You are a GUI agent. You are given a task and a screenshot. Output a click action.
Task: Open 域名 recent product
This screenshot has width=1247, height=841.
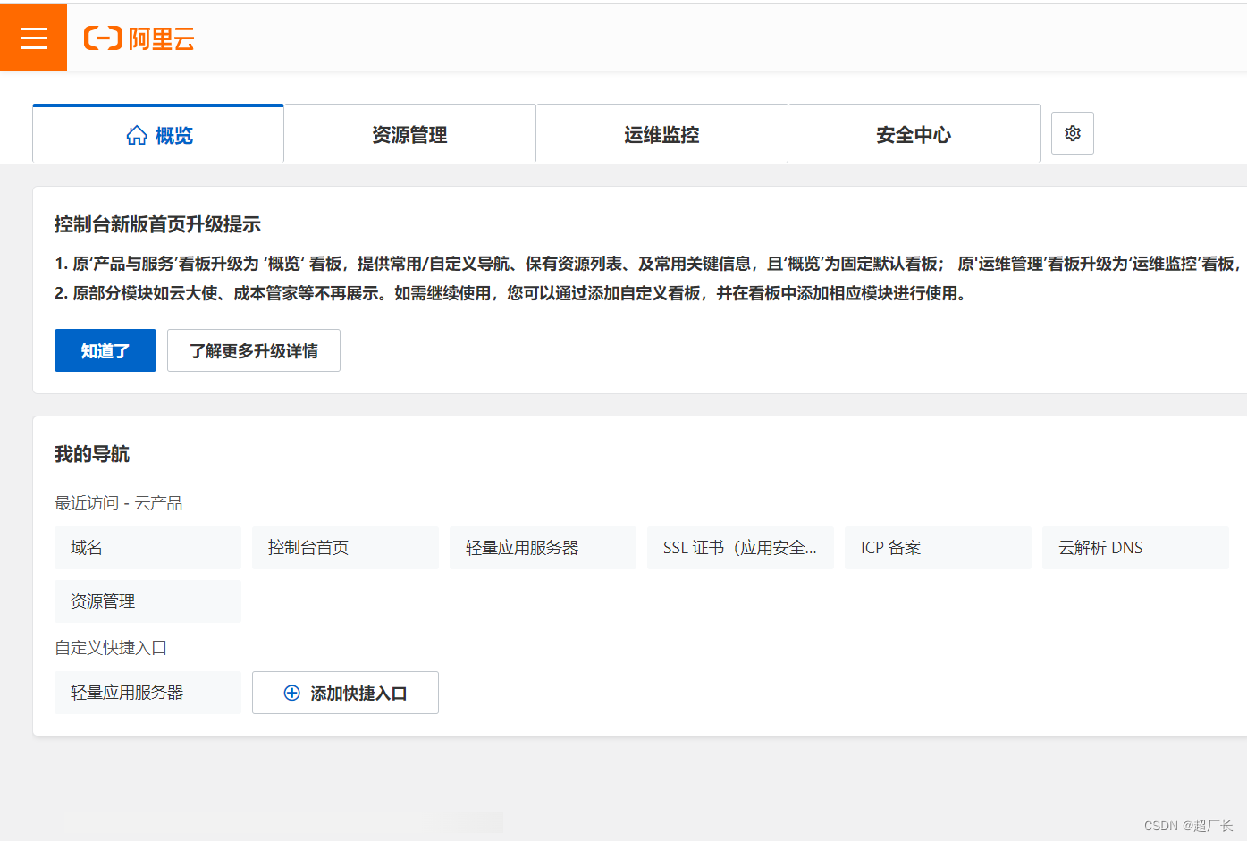[148, 548]
